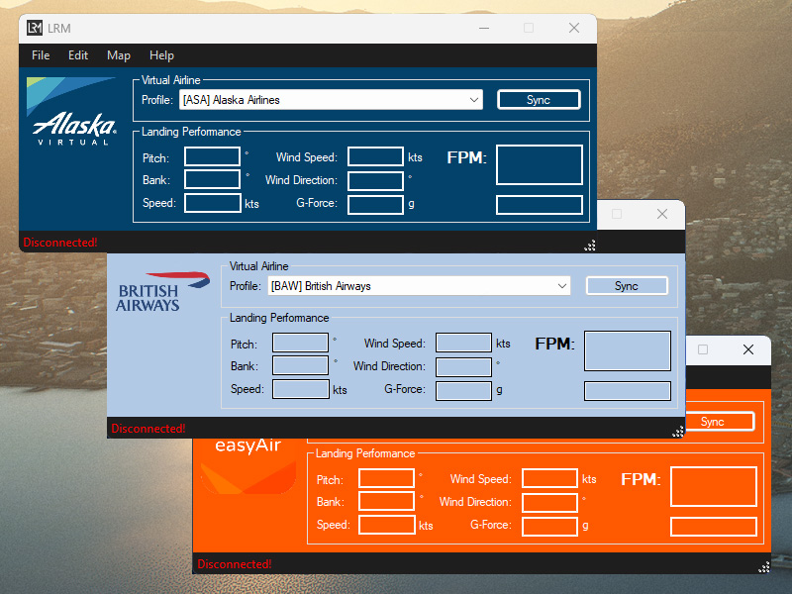Click Disconnected! status in easyAir window
The width and height of the screenshot is (792, 594).
point(235,564)
